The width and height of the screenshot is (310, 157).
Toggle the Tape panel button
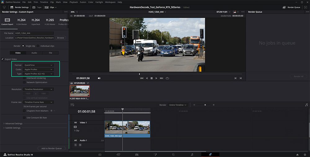coord(37,7)
